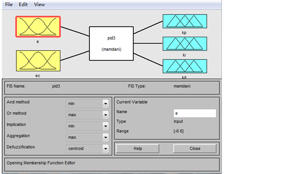Select the kp output variable block
281x174 pixels.
pos(185,21)
